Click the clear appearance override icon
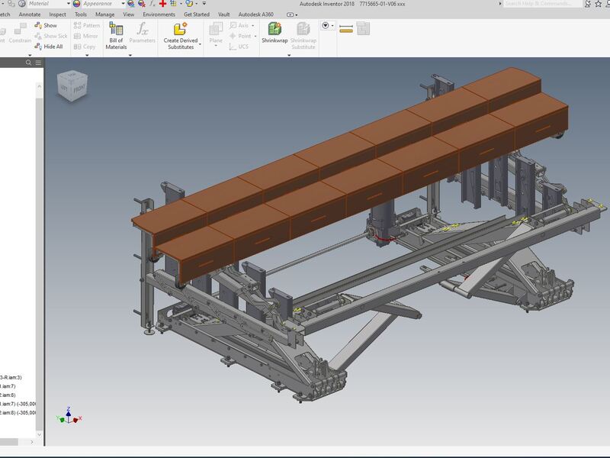 pyautogui.click(x=142, y=4)
